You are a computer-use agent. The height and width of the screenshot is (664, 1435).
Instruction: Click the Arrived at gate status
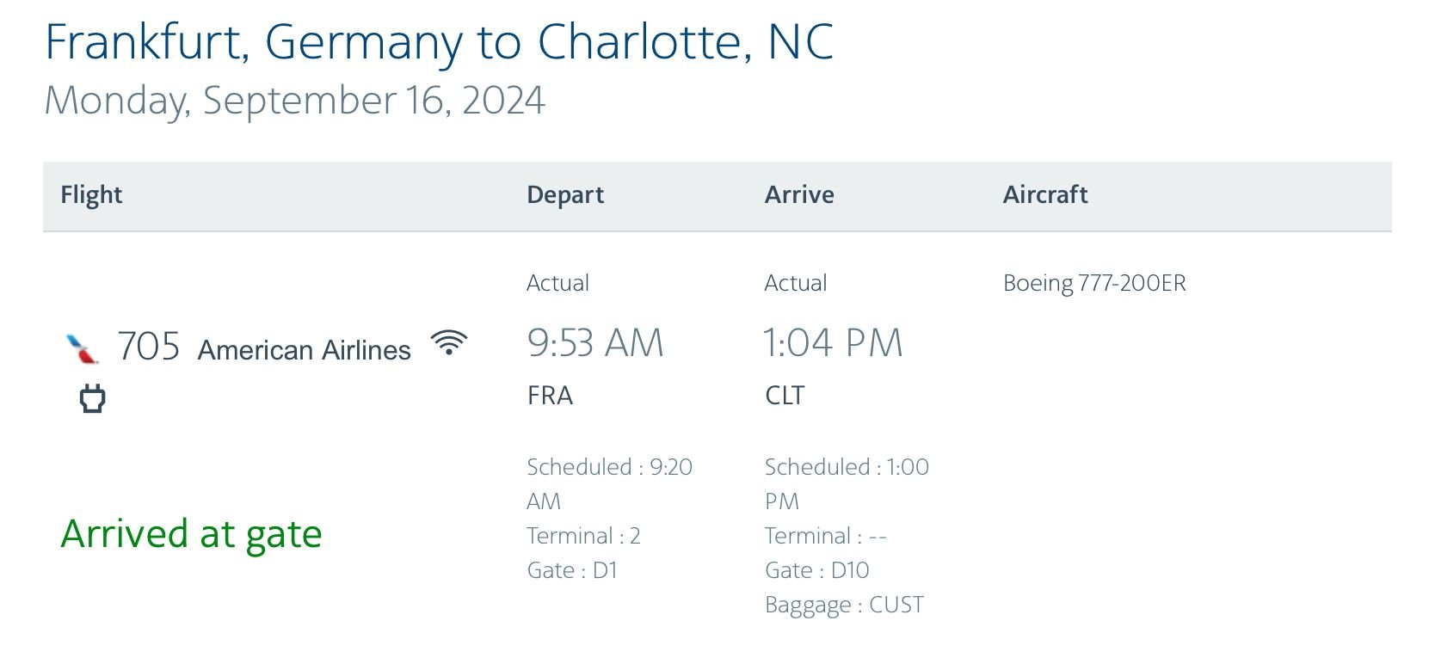191,534
